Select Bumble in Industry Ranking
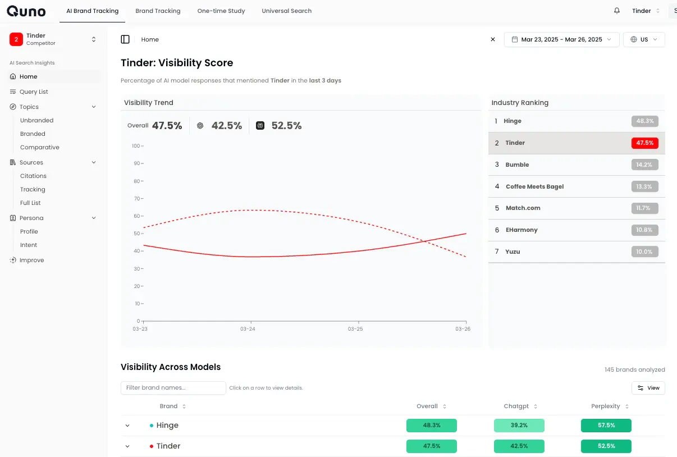 (577, 164)
